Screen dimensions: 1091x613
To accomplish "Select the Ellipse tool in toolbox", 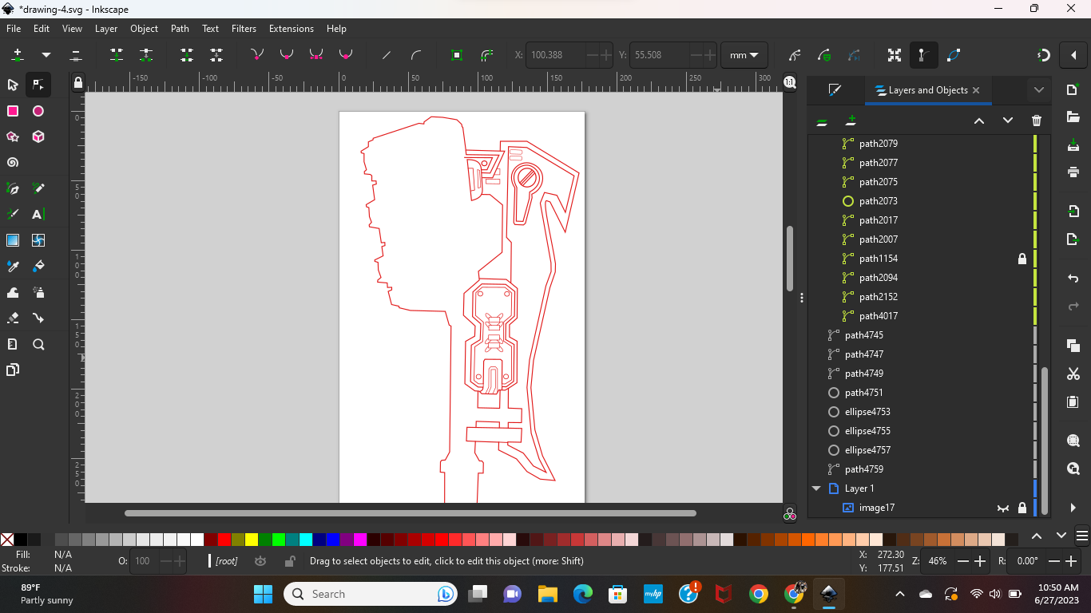I will point(38,111).
